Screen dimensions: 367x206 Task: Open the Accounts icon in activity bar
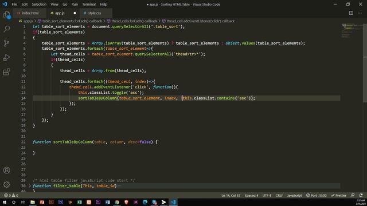pos(7,171)
